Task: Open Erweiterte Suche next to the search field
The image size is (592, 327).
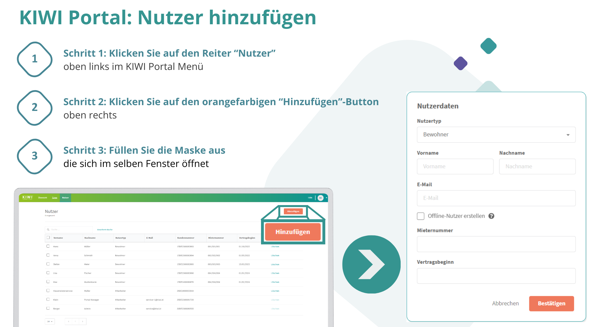Action: point(105,229)
